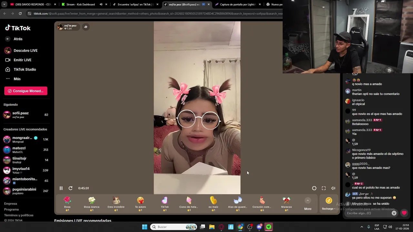The height and width of the screenshot is (232, 413).
Task: Open the Windows Start menu
Action: (x=145, y=227)
